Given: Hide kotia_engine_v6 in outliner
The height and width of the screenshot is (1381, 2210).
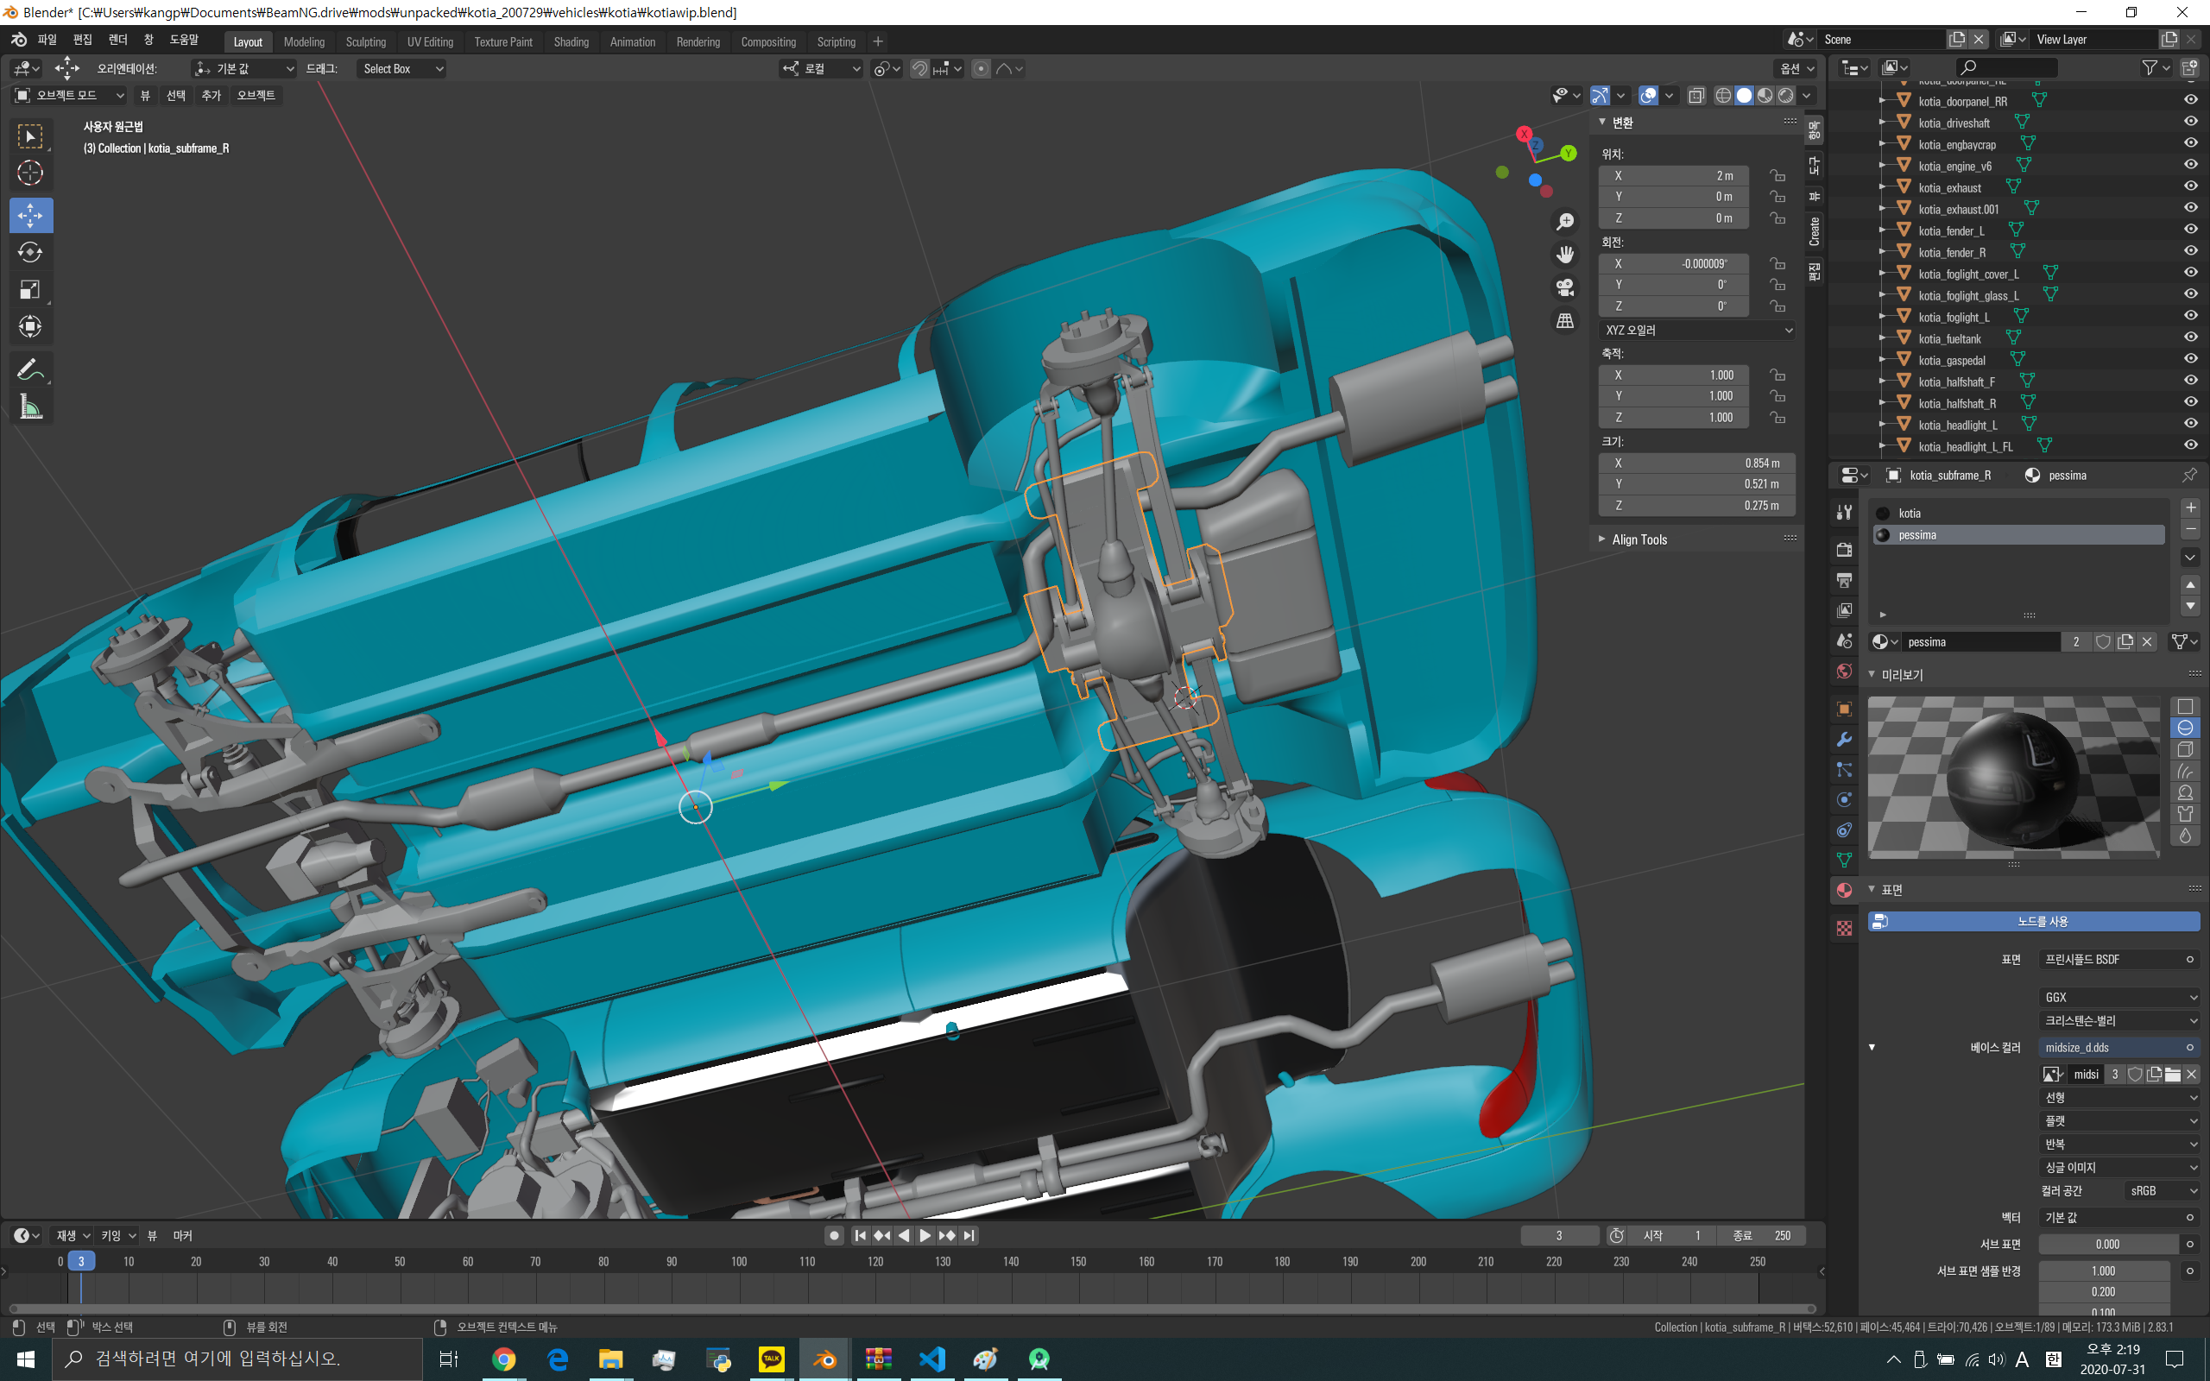Looking at the screenshot, I should point(2190,164).
